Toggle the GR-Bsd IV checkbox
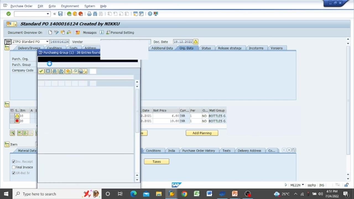This screenshot has height=199, width=354. [x=14, y=173]
